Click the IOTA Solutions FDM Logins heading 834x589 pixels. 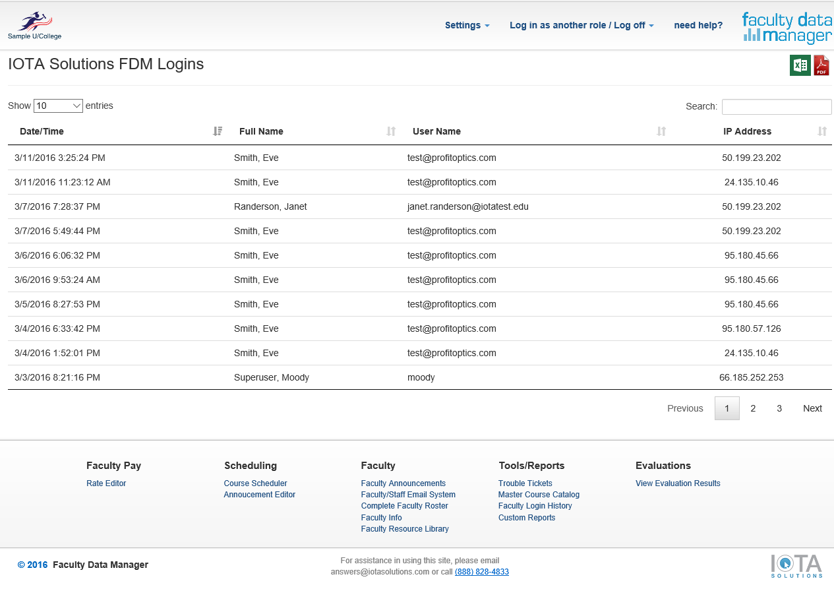105,64
